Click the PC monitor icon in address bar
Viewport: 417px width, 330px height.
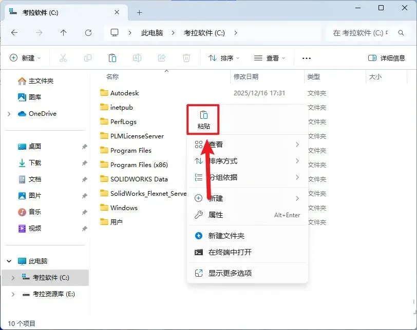115,33
